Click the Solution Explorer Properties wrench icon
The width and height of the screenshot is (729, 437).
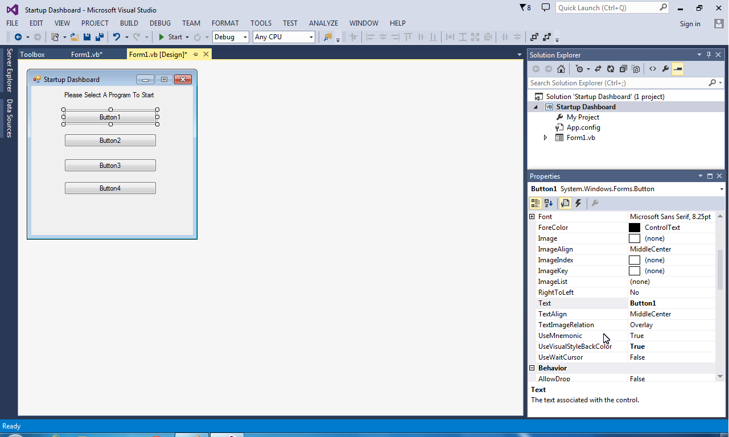pos(665,69)
